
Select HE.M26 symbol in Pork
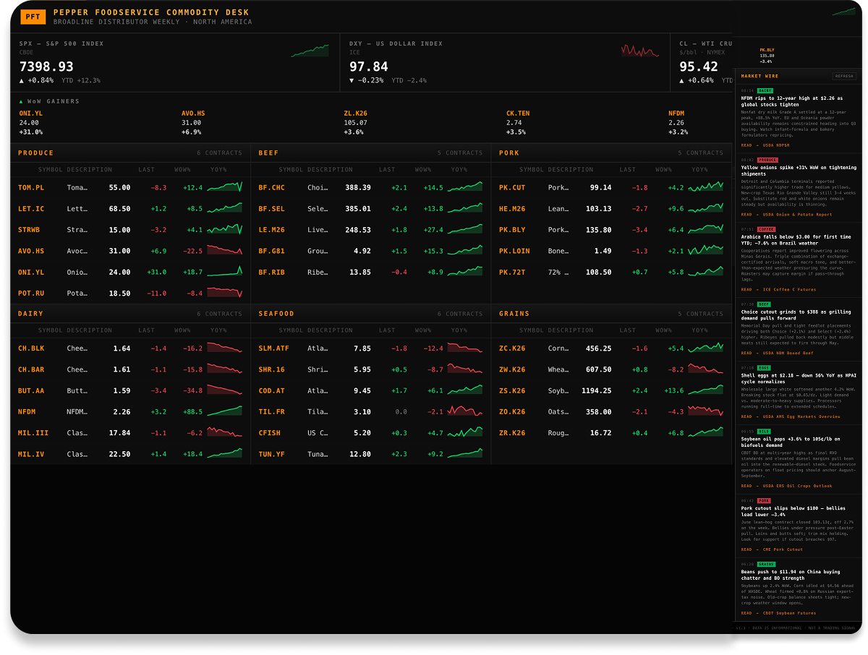coord(512,209)
